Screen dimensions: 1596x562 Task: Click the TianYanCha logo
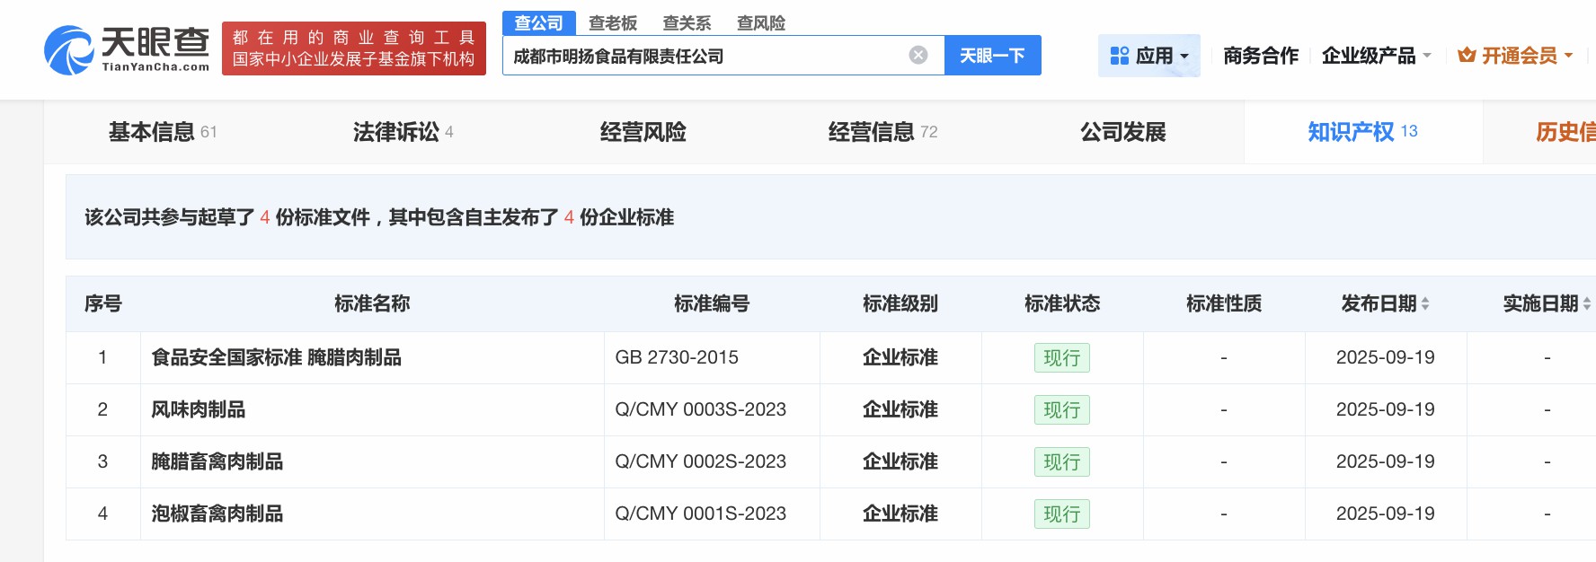pos(127,49)
